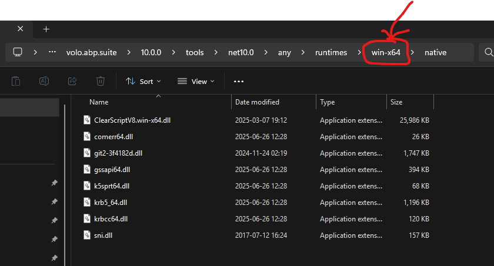Click the This PC monitor icon

pyautogui.click(x=18, y=52)
